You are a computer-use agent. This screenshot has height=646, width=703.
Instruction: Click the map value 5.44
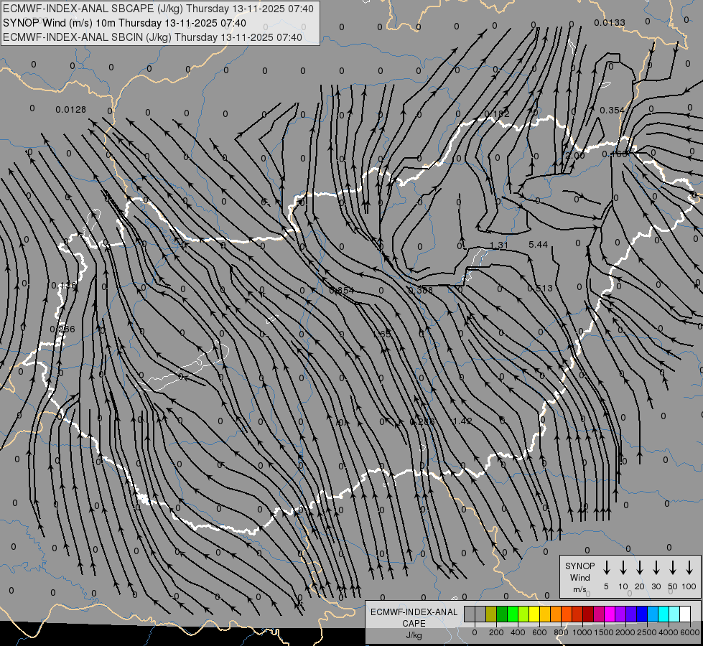coord(538,244)
